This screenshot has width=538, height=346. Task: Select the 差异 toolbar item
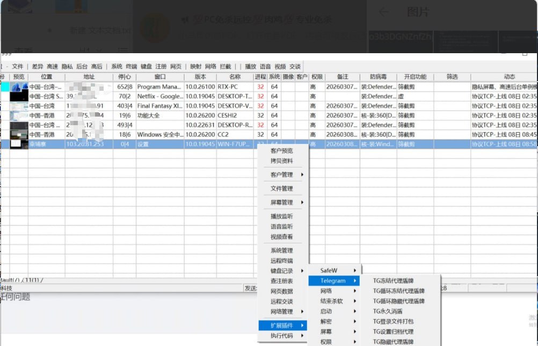[38, 67]
